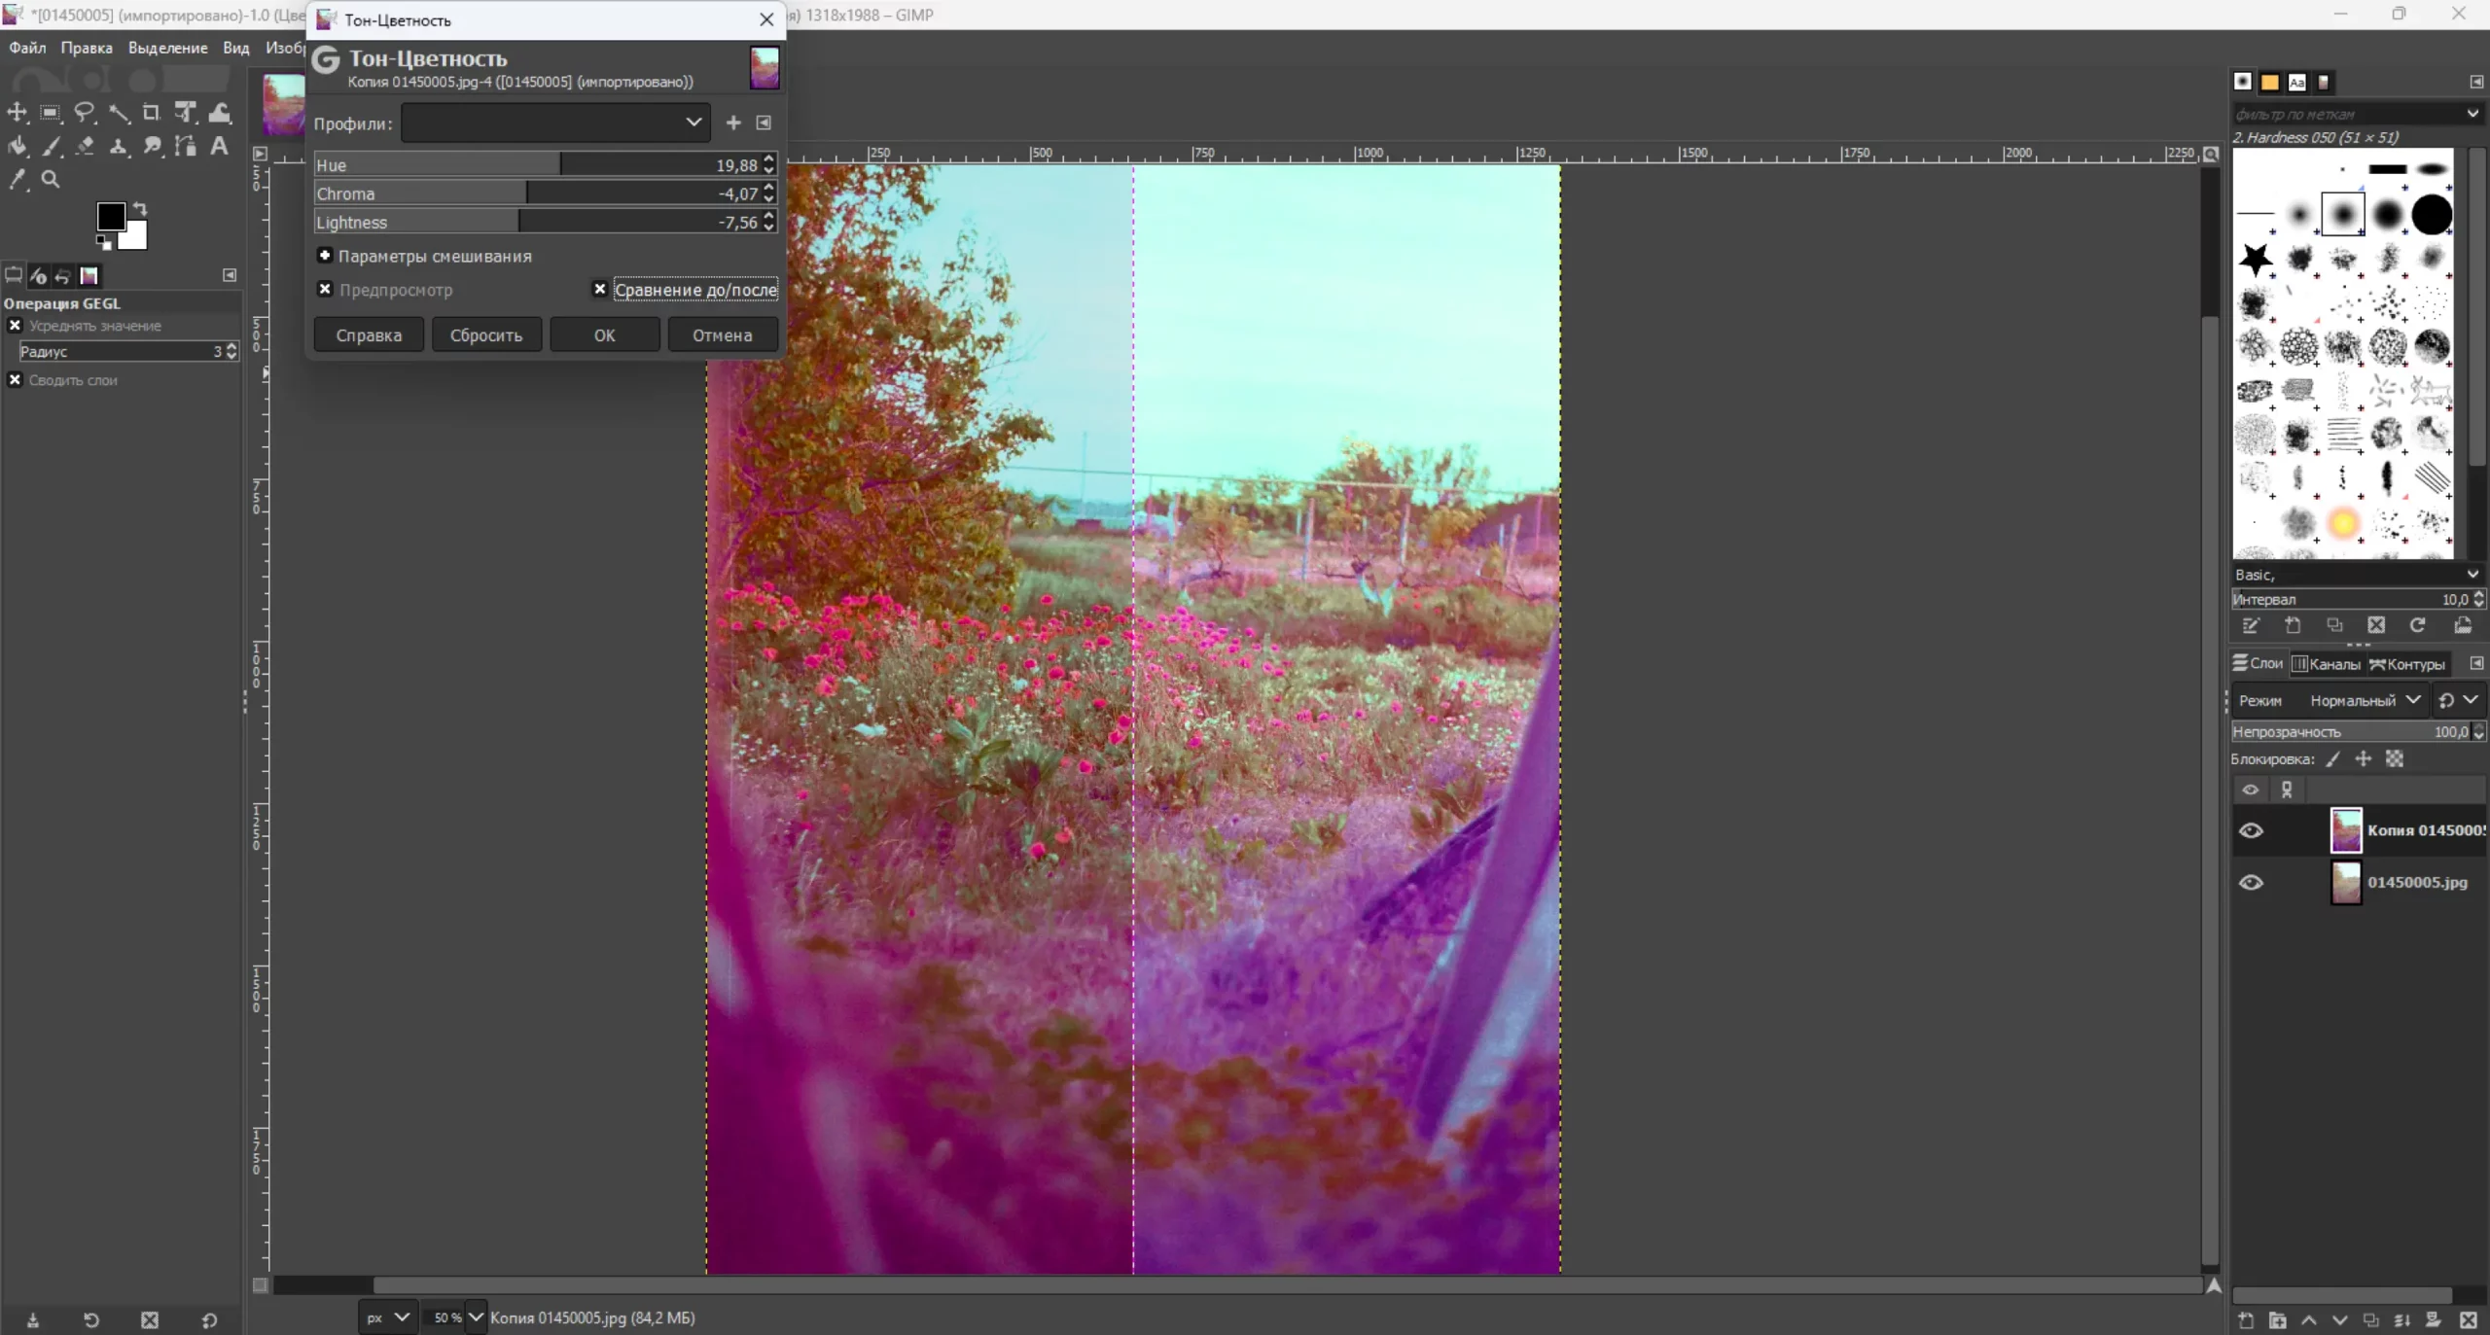Adjust the Chroma slider
This screenshot has height=1335, width=2490.
click(x=525, y=193)
